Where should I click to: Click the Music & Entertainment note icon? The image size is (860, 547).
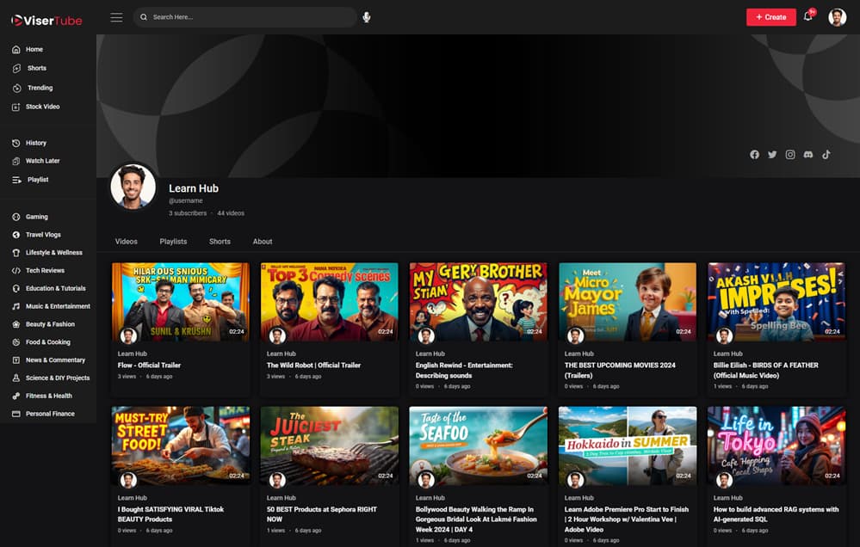click(15, 306)
